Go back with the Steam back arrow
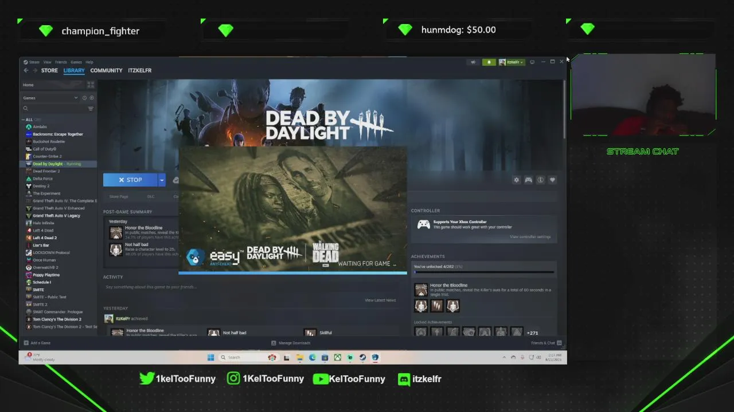Image resolution: width=734 pixels, height=412 pixels. (x=26, y=70)
